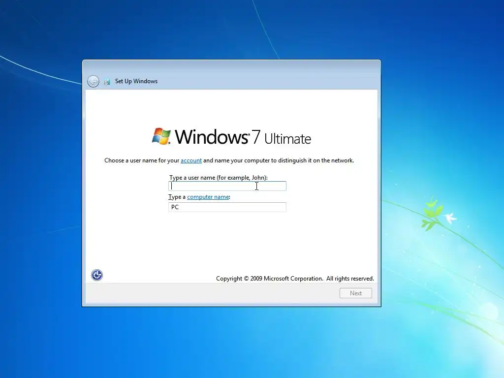This screenshot has width=504, height=378.
Task: Click the Microsoft copyright notice text
Action: pyautogui.click(x=295, y=279)
